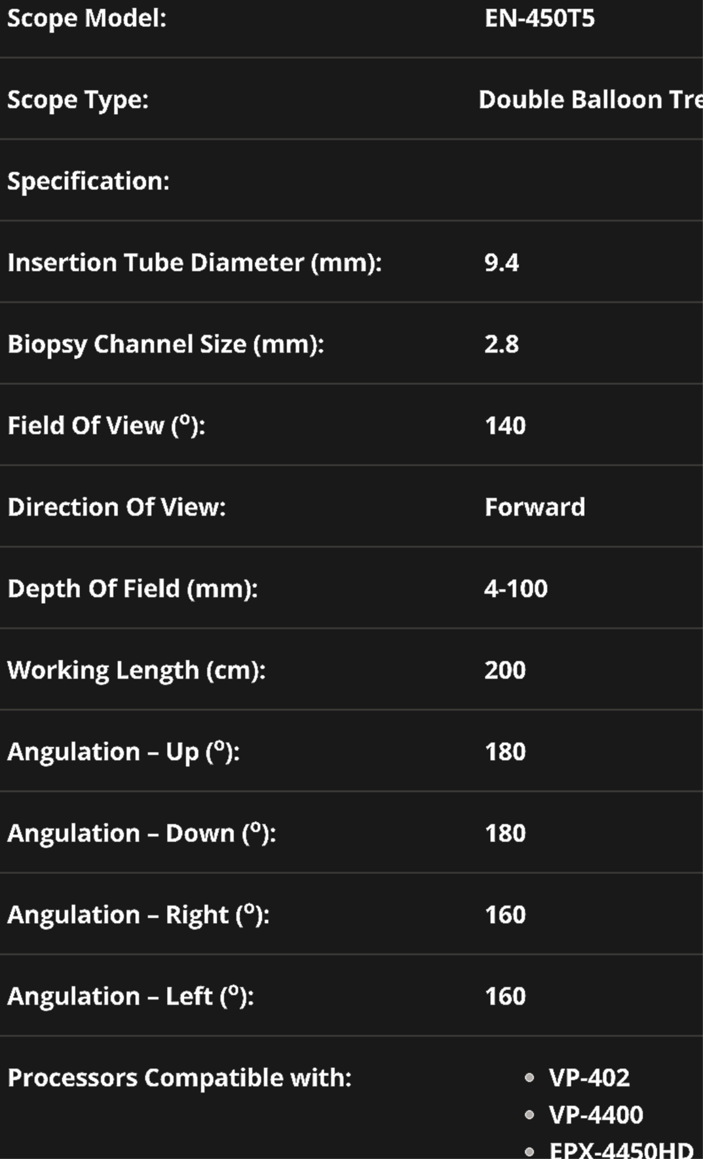Select the 140 field of view value
Viewport: 703px width, 1159px height.
pyautogui.click(x=505, y=426)
